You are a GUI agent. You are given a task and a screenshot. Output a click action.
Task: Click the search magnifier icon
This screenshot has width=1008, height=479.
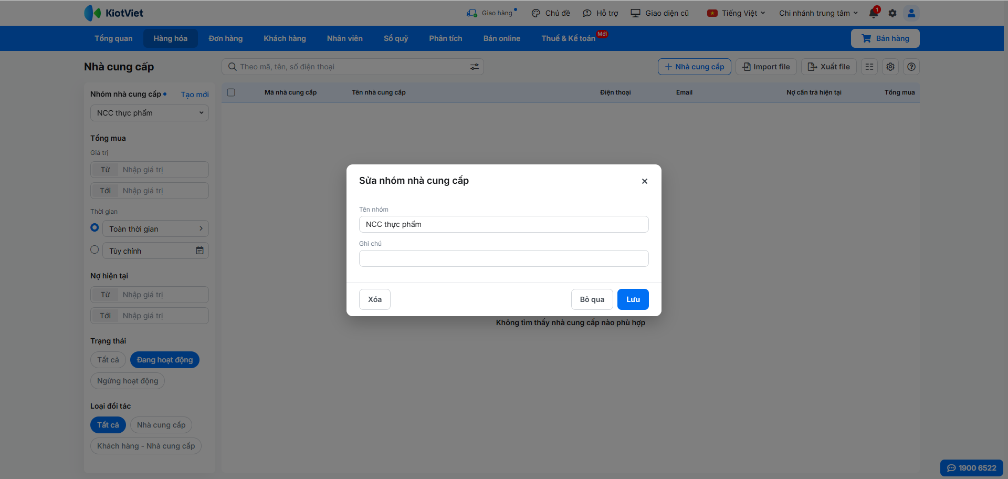[233, 67]
